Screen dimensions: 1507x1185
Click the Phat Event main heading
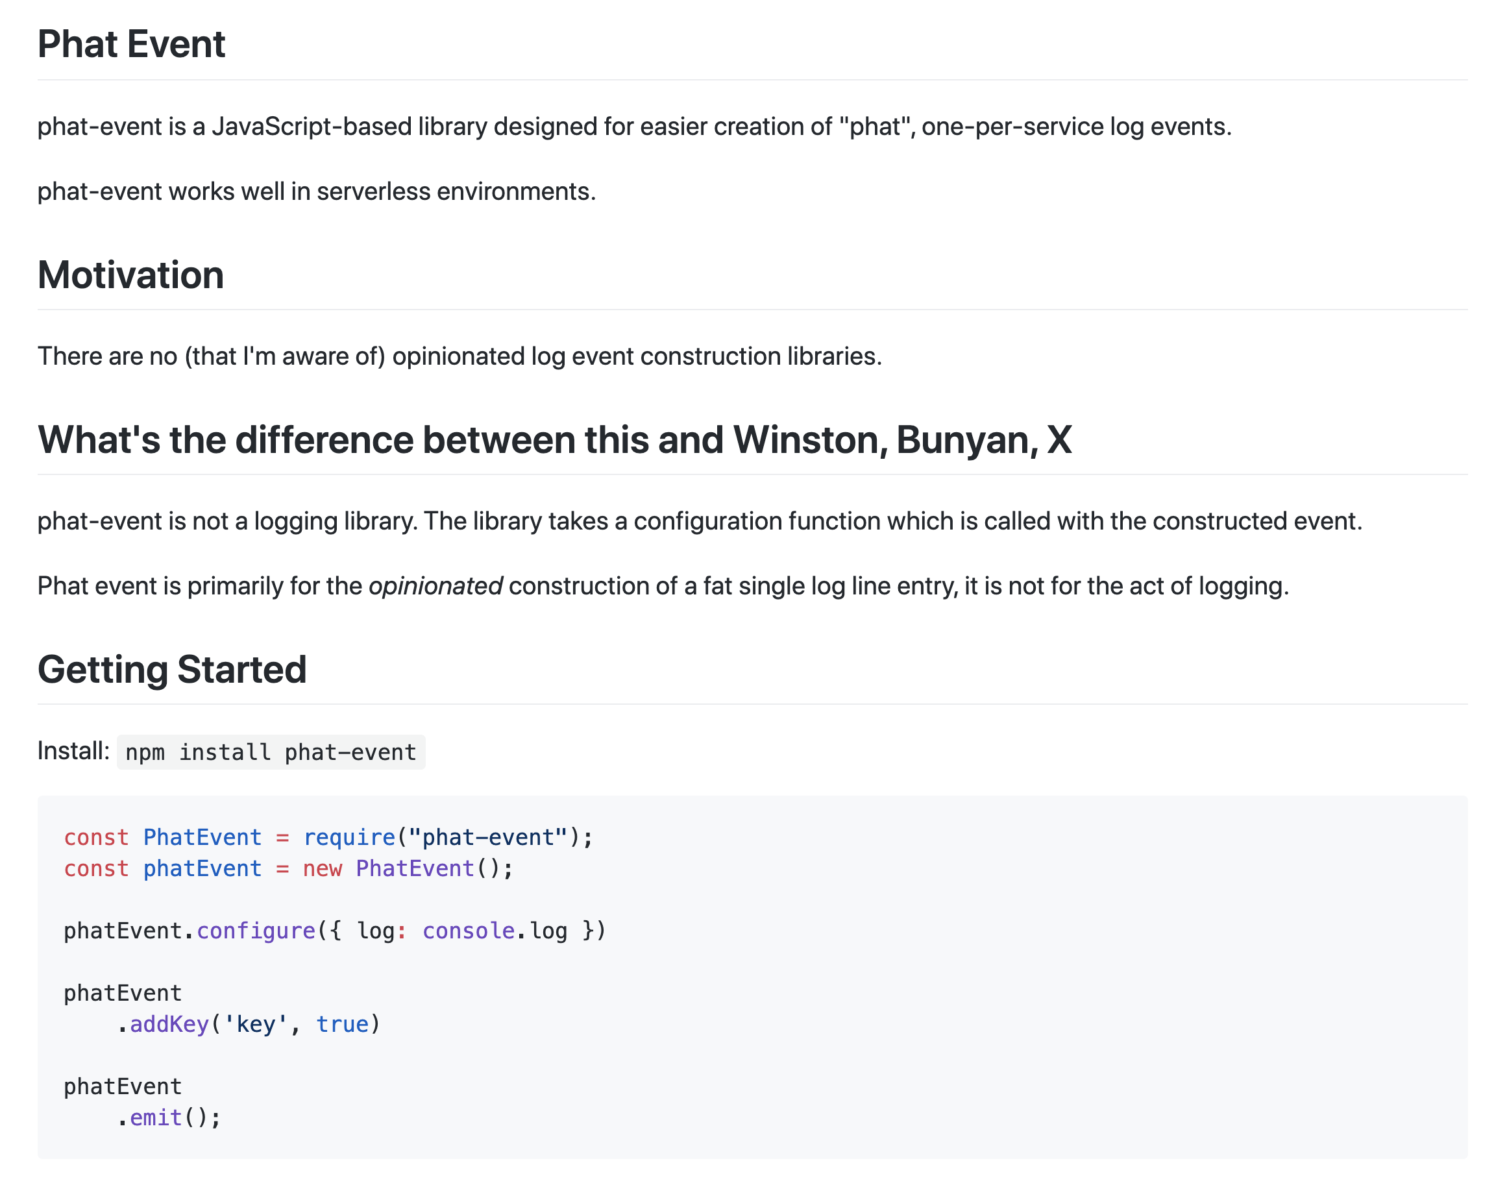click(x=131, y=44)
